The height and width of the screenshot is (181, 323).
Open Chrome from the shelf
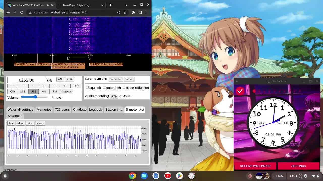(132, 176)
